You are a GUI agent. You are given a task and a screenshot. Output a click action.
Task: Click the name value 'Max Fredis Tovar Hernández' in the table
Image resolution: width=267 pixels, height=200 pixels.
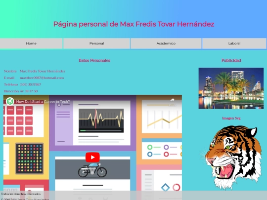(x=43, y=71)
